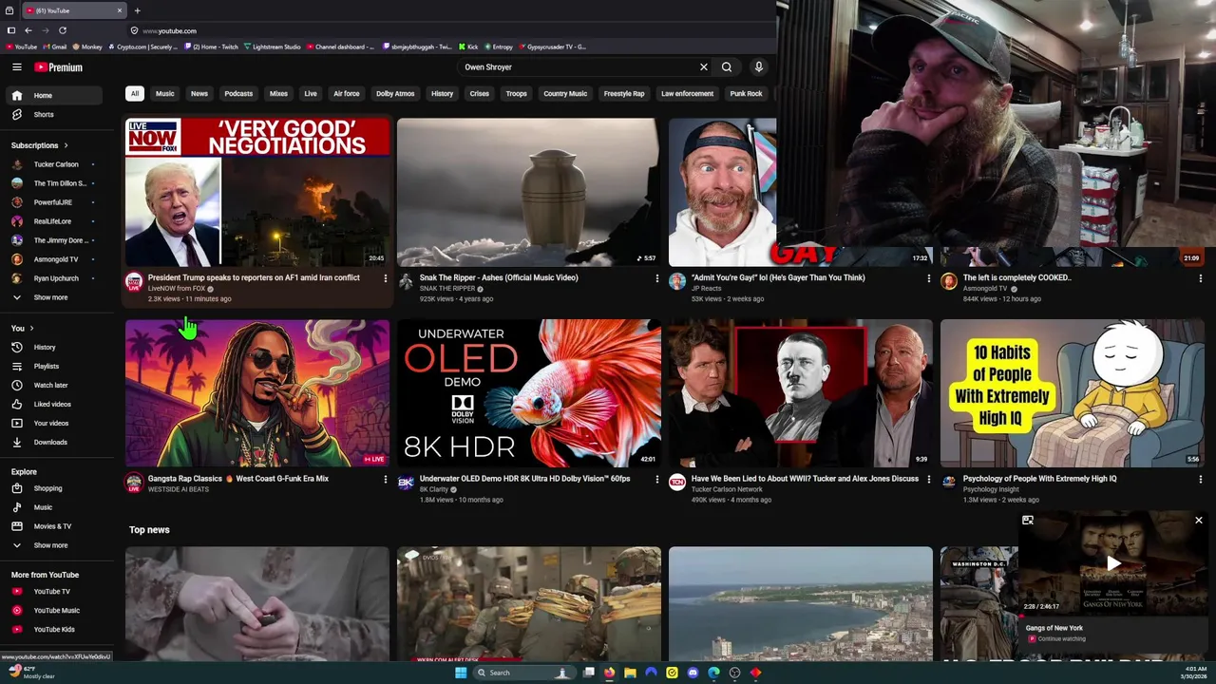This screenshot has height=684, width=1216.
Task: Reload the page with the refresh icon
Action: pyautogui.click(x=63, y=30)
